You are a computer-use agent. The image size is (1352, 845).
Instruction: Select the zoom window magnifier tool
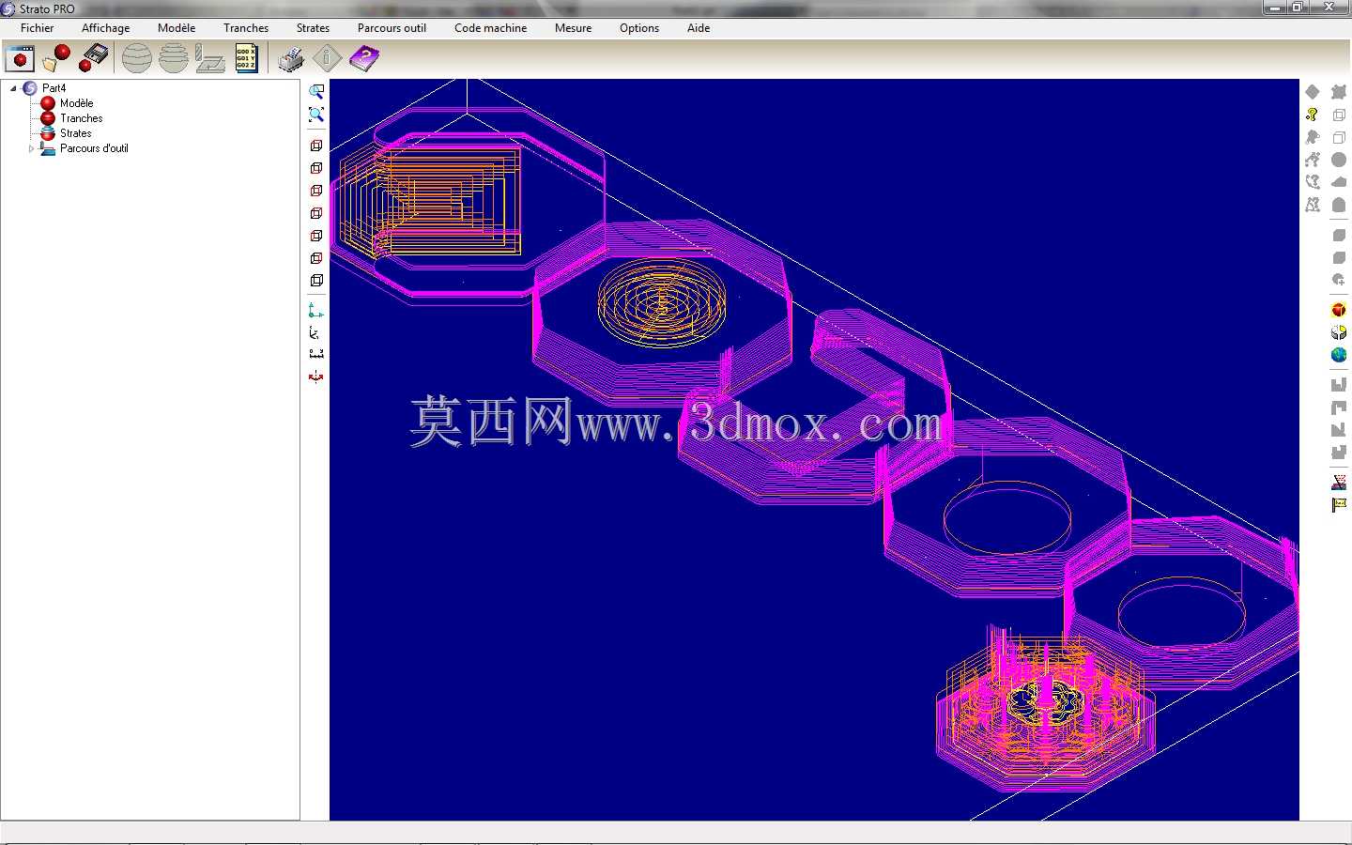tap(316, 92)
